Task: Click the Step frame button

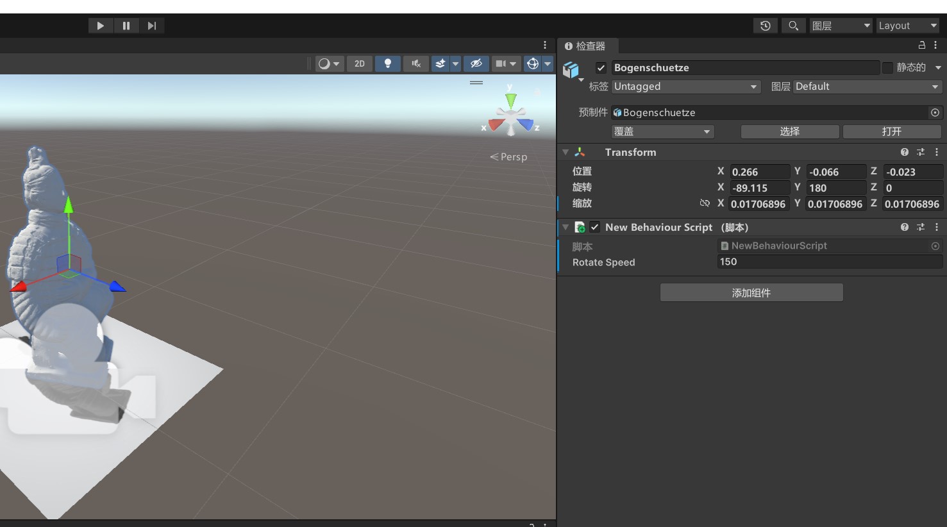Action: point(152,26)
